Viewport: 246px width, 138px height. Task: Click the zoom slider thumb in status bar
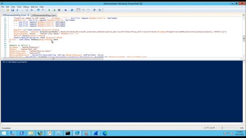[222, 128]
